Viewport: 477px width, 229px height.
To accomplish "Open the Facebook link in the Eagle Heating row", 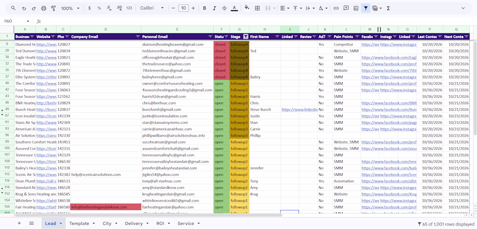I will [389, 58].
